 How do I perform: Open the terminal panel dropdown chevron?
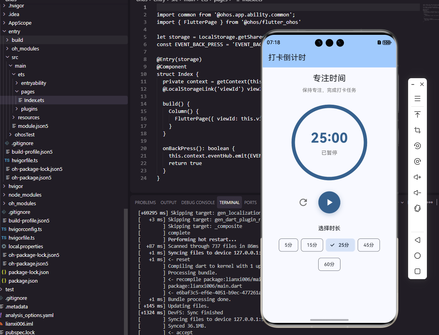click(402, 202)
